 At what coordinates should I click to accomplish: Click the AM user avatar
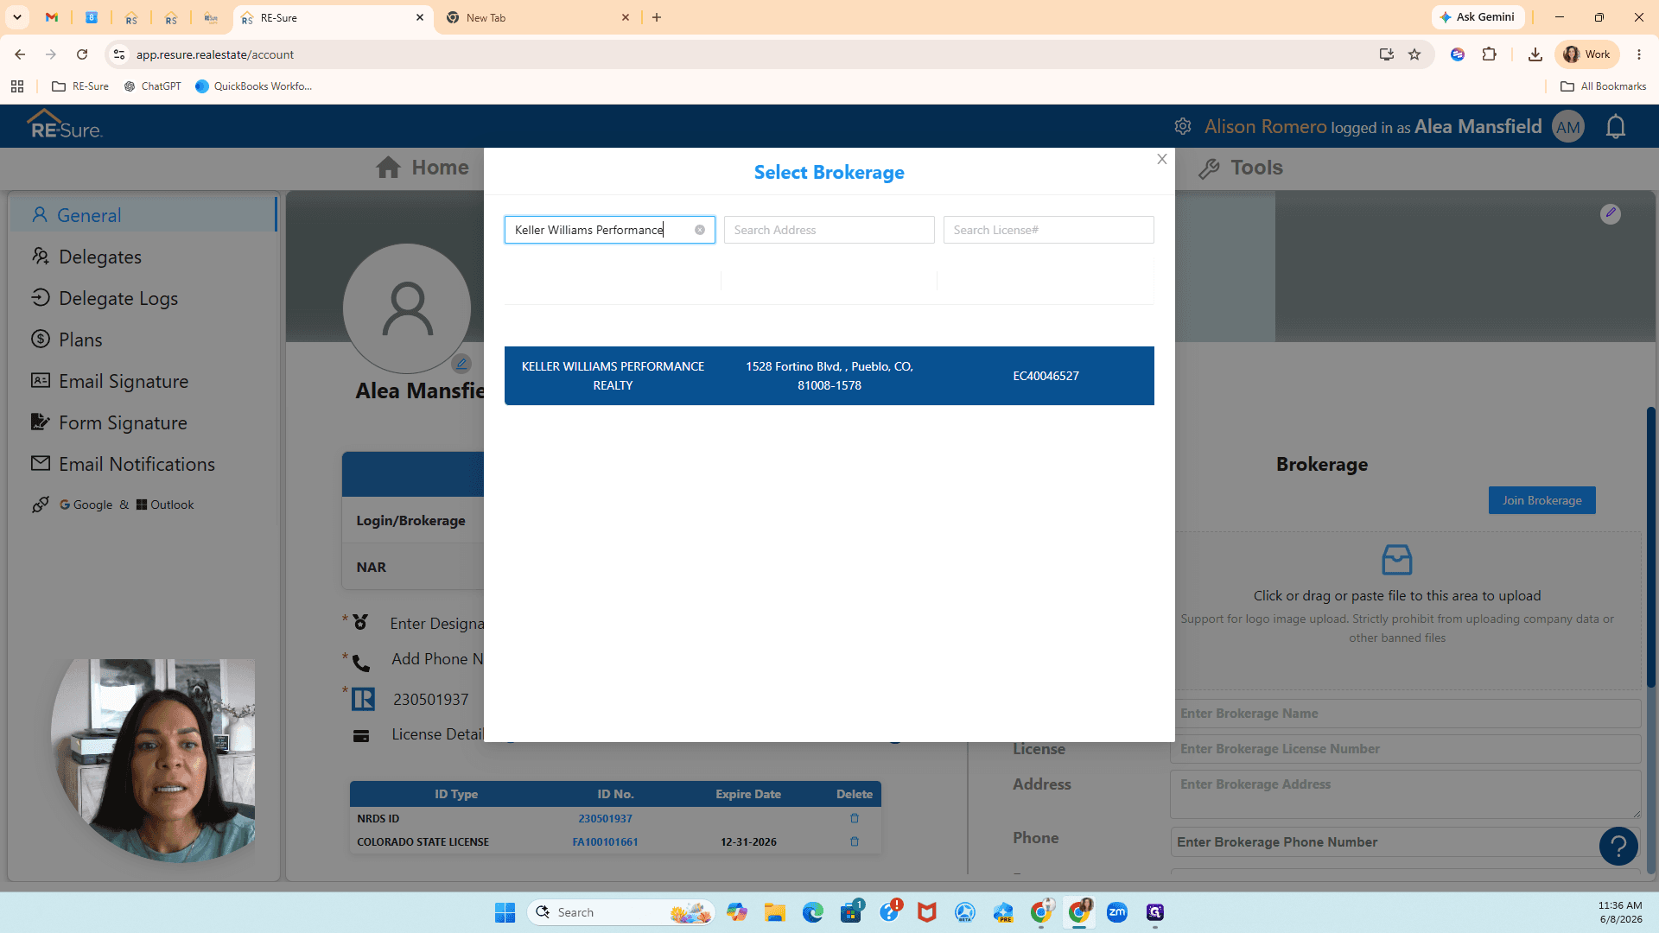1567,127
